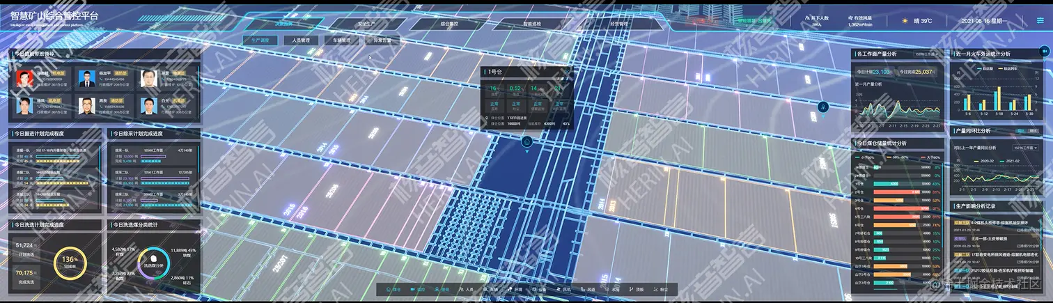
Task: Click the red-background leader portrait photo
Action: (x=24, y=79)
